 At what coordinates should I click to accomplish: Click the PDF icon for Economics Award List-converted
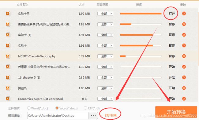[x=8, y=99]
